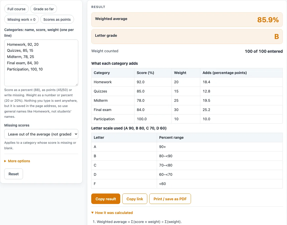Click the Weight counted label
Screen dimensions: 287x225
coord(105,51)
